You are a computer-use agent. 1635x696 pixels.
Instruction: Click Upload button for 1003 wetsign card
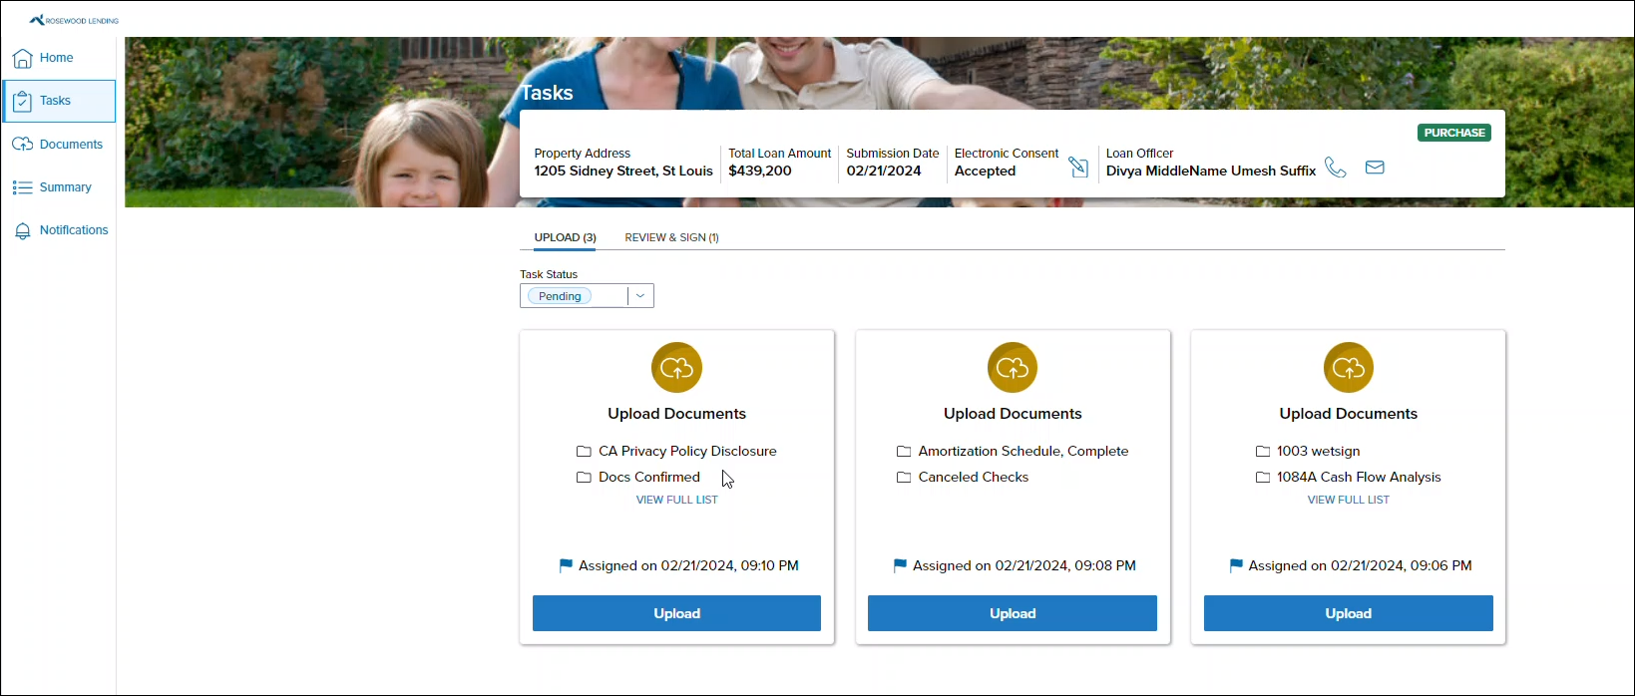click(x=1349, y=613)
